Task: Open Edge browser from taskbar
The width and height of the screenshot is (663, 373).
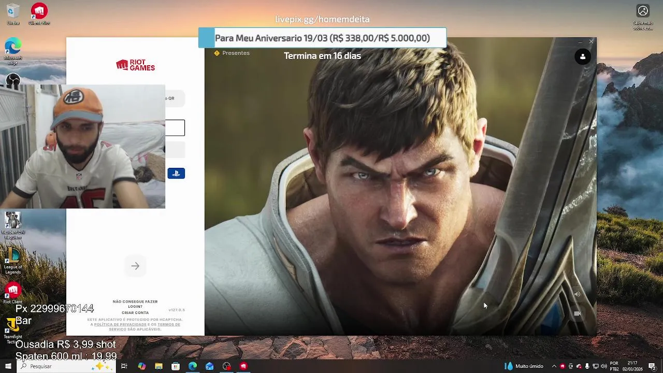Action: (193, 366)
